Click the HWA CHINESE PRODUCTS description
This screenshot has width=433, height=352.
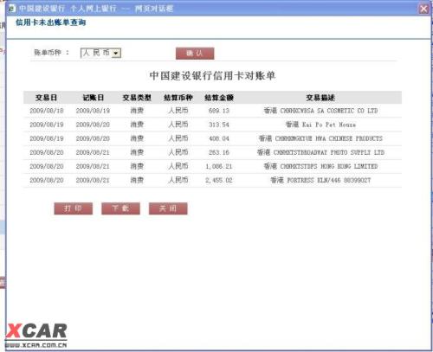pos(320,138)
